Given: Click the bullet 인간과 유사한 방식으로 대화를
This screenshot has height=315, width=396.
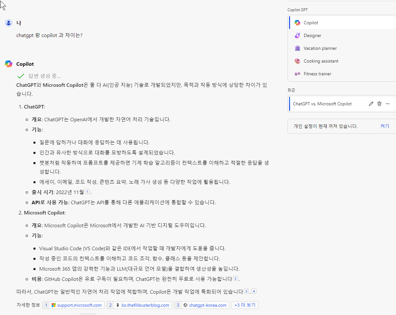Looking at the screenshot, I should 107,153.
